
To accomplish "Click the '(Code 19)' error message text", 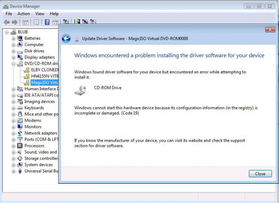I will [130, 113].
